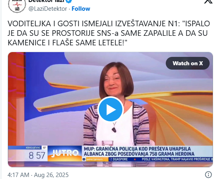Open the 4:17 AM Aug 26, 2025 timestamp
The image size is (216, 179).
click(x=38, y=175)
